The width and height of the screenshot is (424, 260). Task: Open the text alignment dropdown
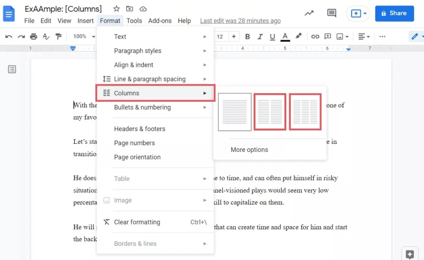click(364, 36)
